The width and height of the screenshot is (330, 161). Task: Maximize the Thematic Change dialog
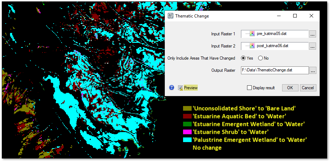295,16
